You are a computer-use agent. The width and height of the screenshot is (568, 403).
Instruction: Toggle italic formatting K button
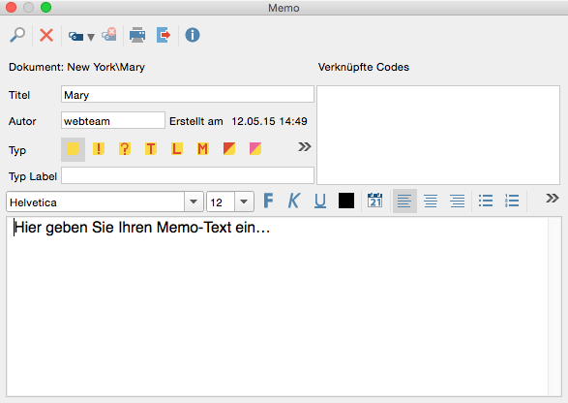294,201
